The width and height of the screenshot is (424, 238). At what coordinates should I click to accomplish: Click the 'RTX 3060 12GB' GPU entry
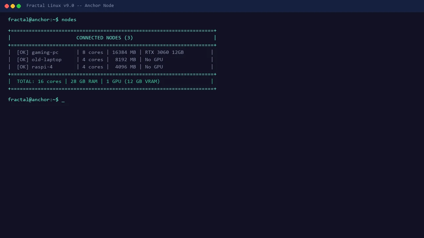point(164,52)
